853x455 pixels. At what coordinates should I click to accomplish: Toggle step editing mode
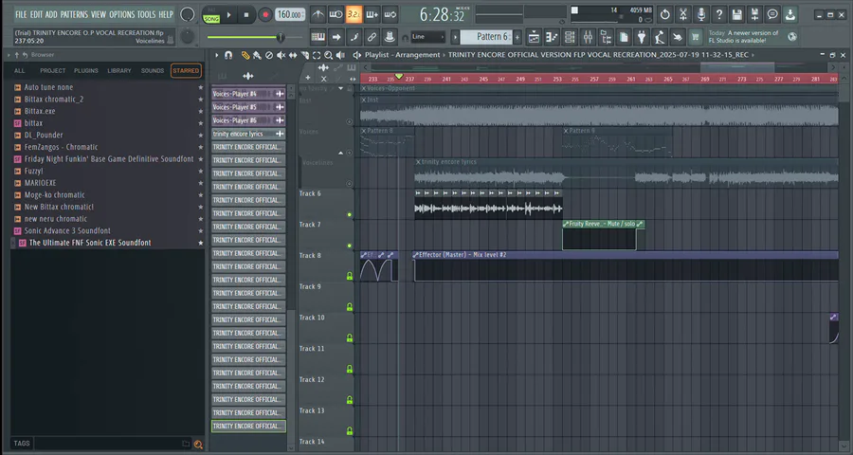(354, 37)
